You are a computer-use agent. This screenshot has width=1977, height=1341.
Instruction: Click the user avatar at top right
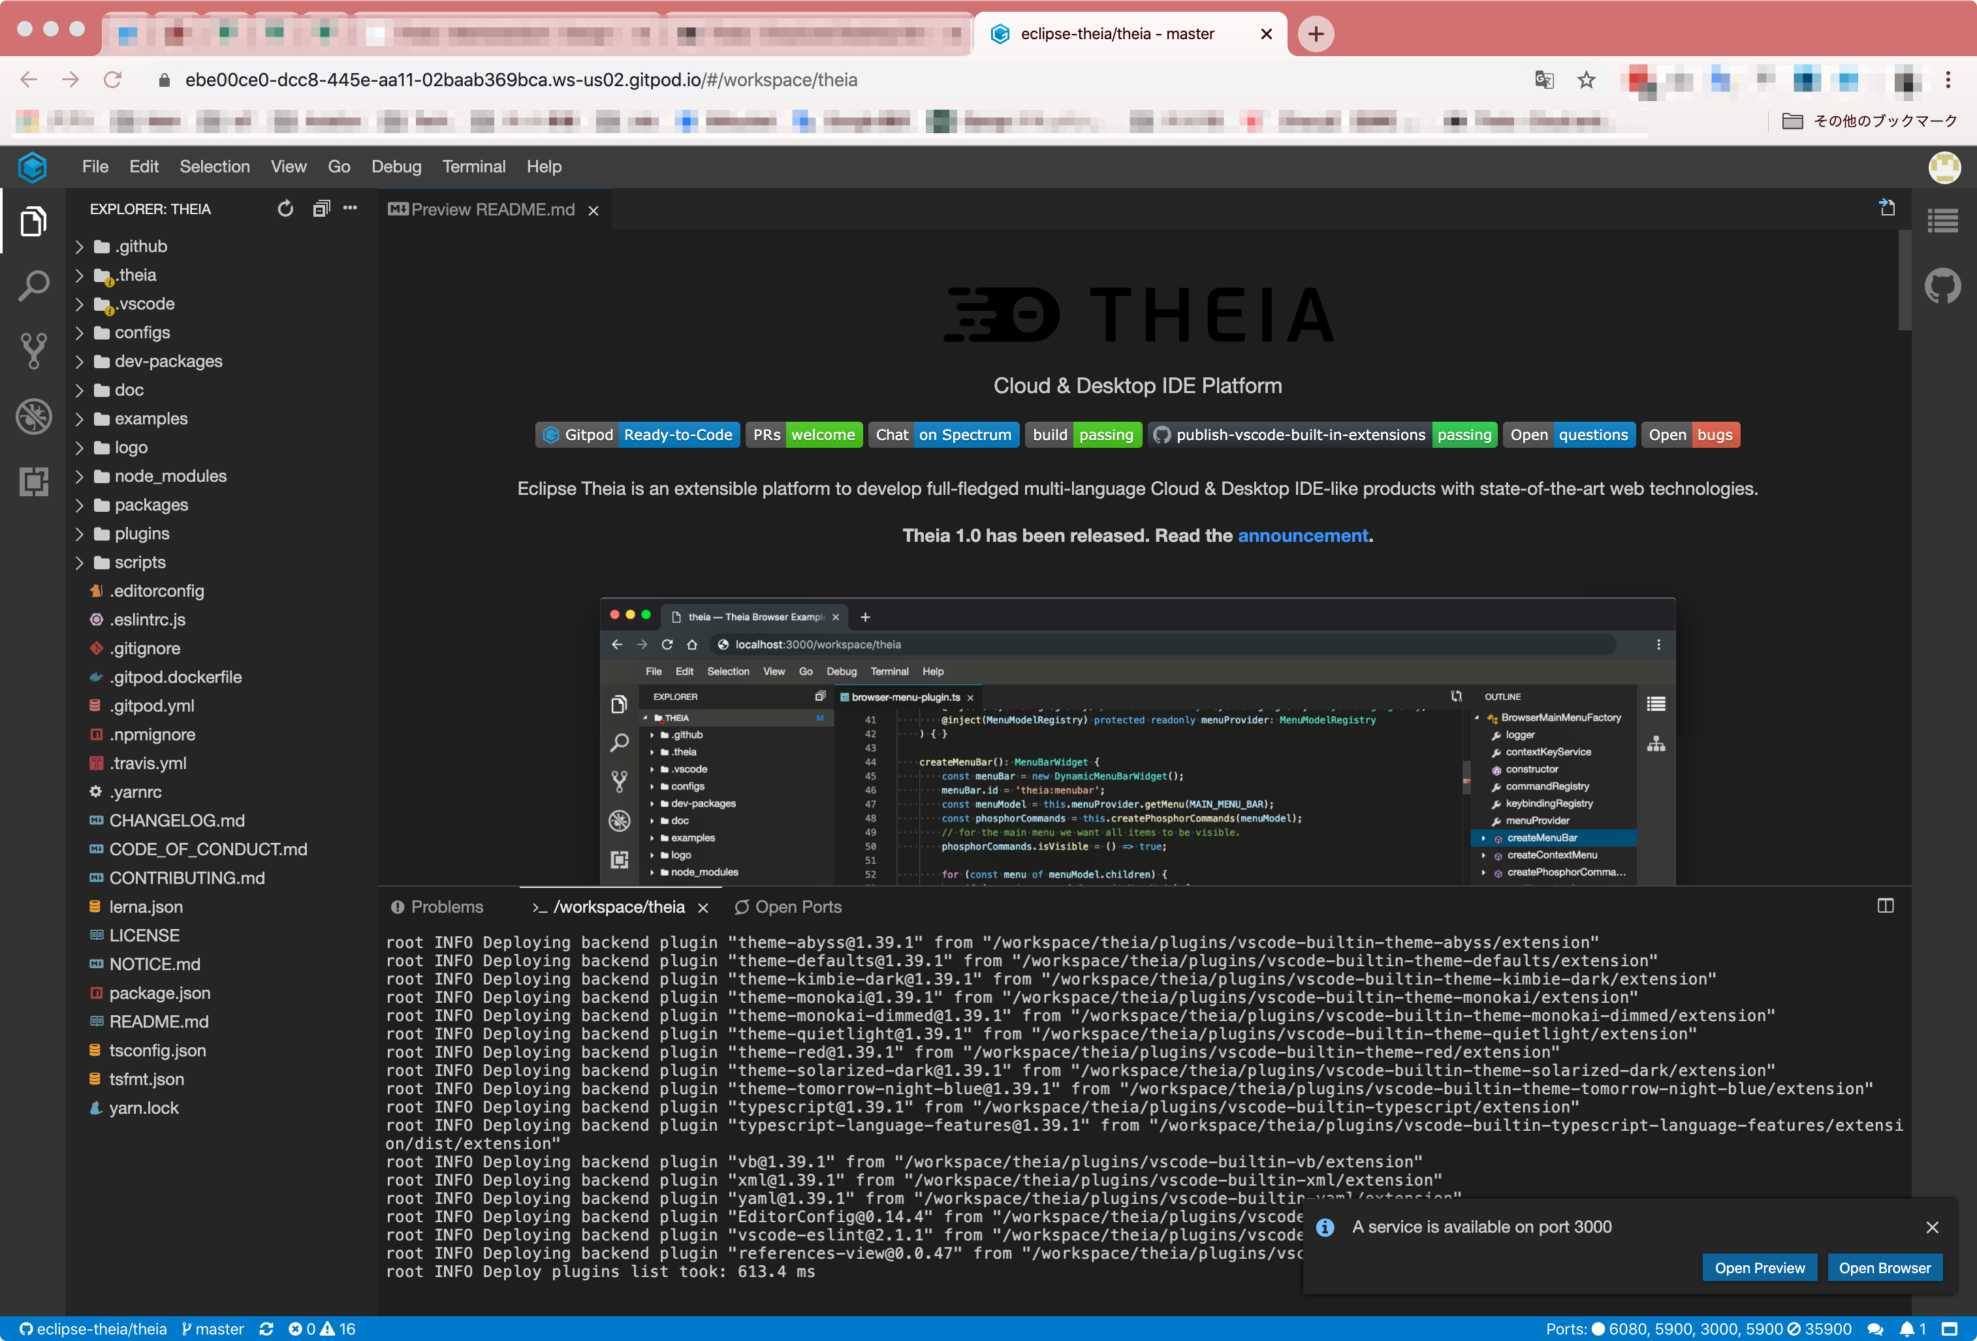[1944, 166]
